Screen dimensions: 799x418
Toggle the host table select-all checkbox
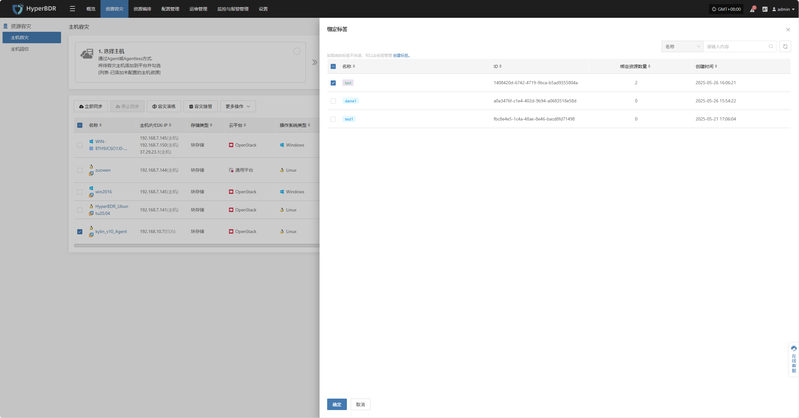coord(80,125)
